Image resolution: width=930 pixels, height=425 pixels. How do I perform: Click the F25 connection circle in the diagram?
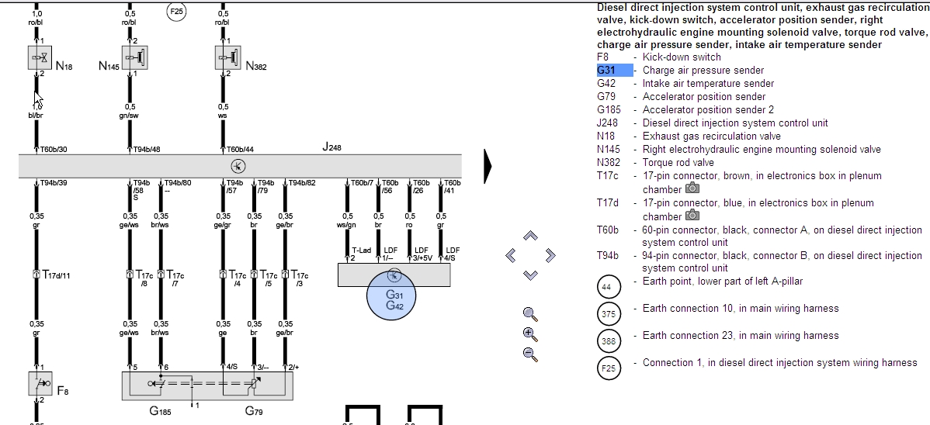[x=177, y=12]
